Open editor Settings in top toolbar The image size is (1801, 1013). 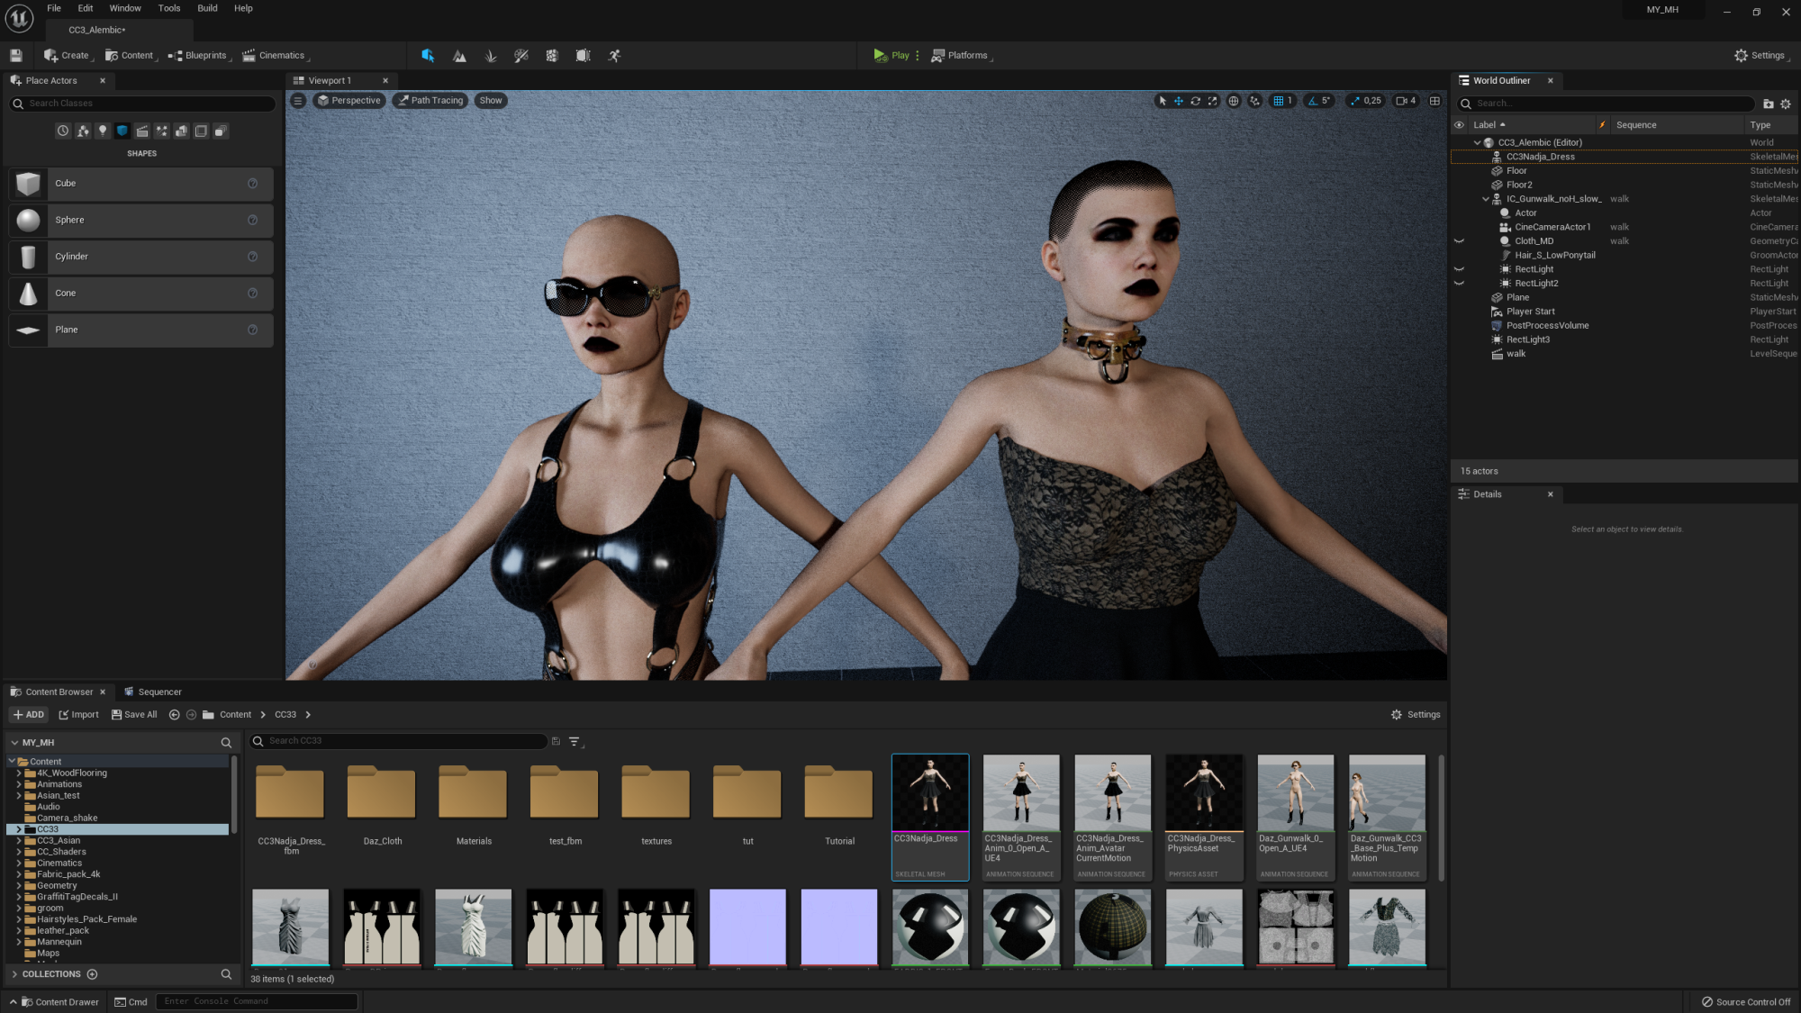point(1761,56)
